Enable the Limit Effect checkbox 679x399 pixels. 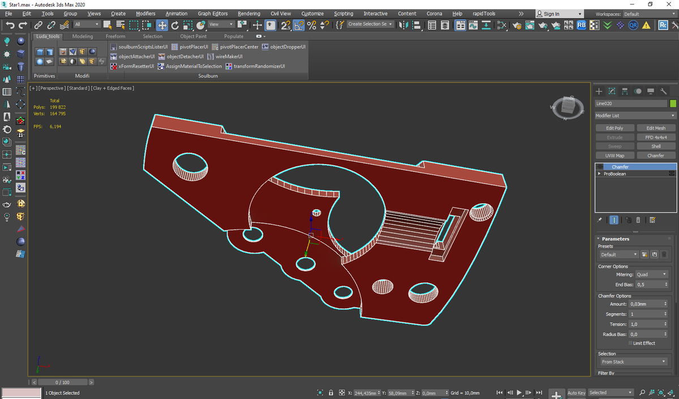pyautogui.click(x=630, y=344)
